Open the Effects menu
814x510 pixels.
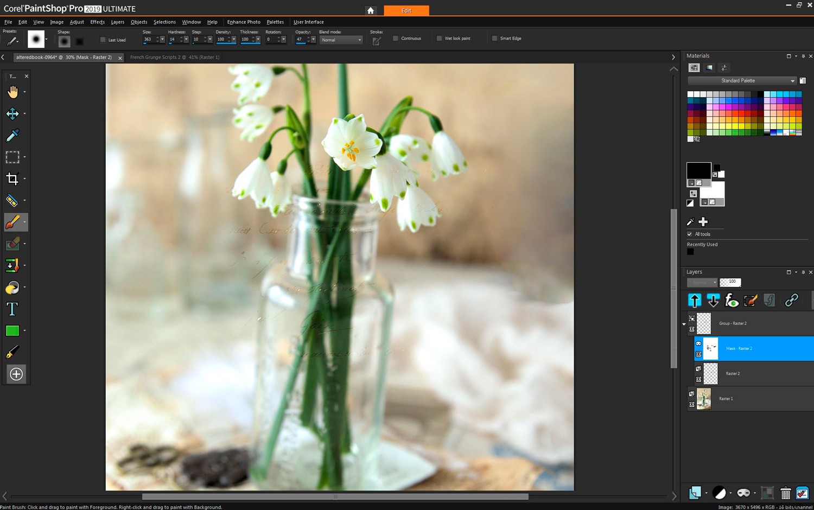coord(97,22)
